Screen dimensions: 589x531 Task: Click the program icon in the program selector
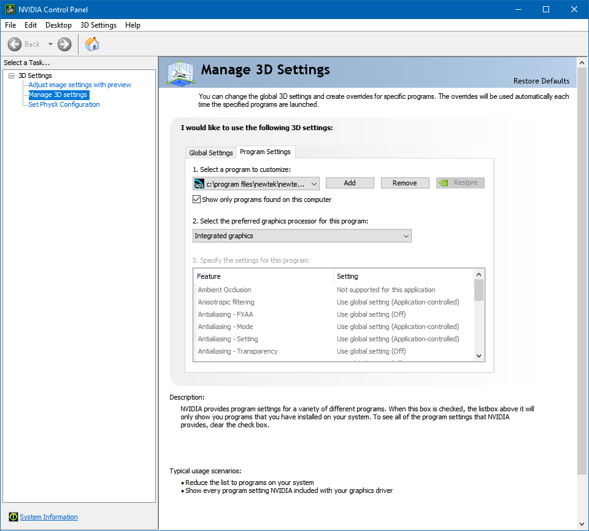point(199,183)
